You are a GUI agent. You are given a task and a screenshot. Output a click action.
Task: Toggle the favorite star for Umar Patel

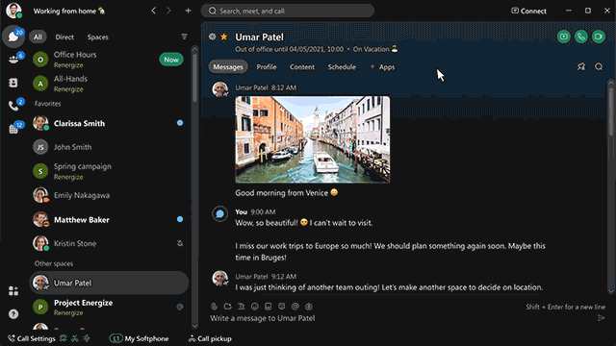[x=224, y=37]
